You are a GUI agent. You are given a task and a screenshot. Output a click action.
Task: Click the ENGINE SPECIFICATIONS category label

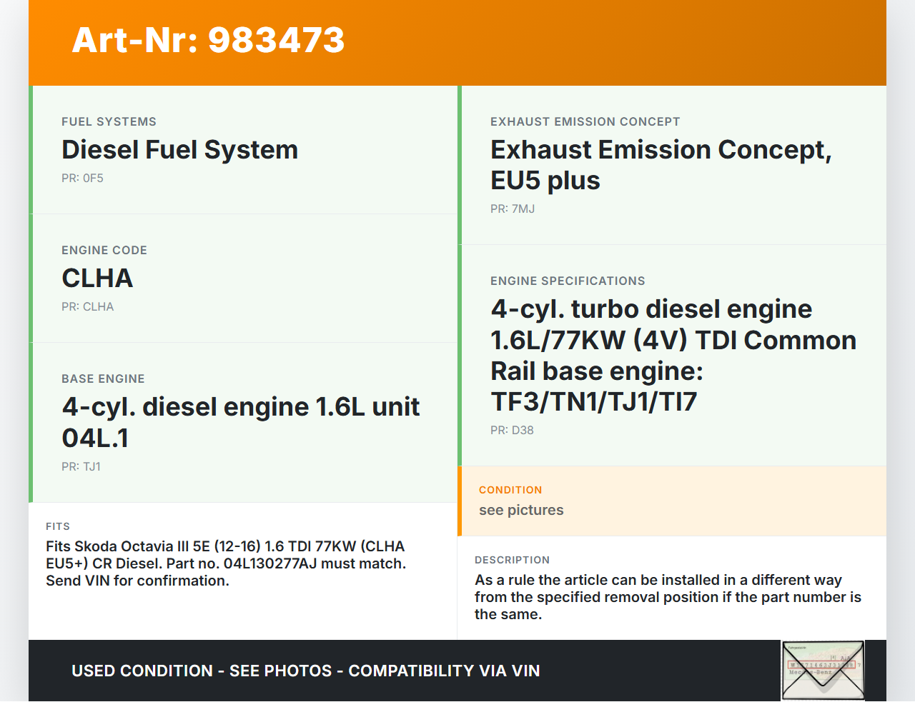[x=568, y=281]
